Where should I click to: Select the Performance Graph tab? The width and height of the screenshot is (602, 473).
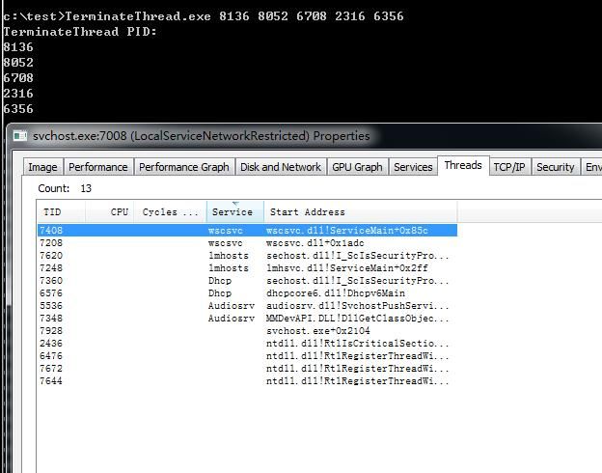click(184, 167)
